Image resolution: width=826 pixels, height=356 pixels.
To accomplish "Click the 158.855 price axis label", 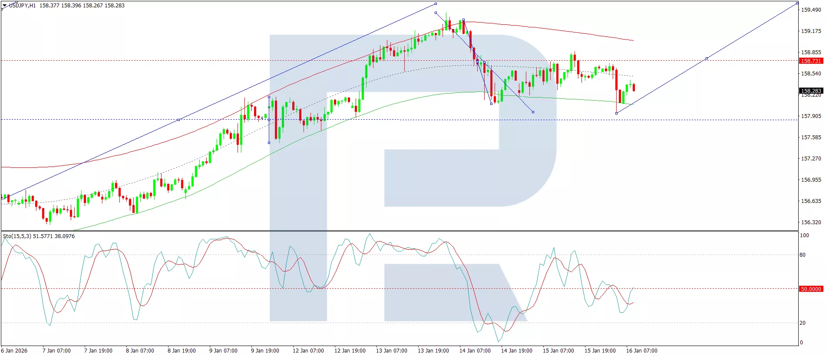I will 811,52.
